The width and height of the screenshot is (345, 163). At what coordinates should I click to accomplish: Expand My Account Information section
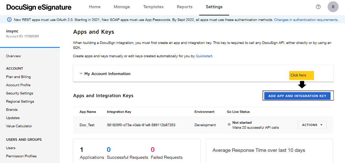click(x=107, y=74)
